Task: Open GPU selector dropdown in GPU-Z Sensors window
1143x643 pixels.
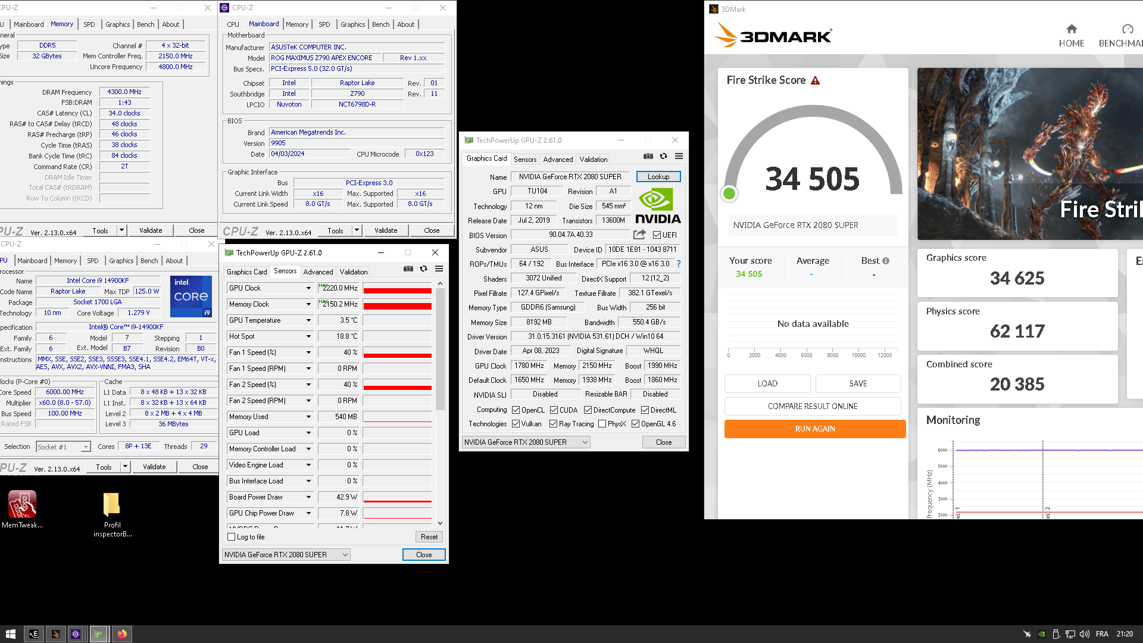Action: pyautogui.click(x=286, y=554)
